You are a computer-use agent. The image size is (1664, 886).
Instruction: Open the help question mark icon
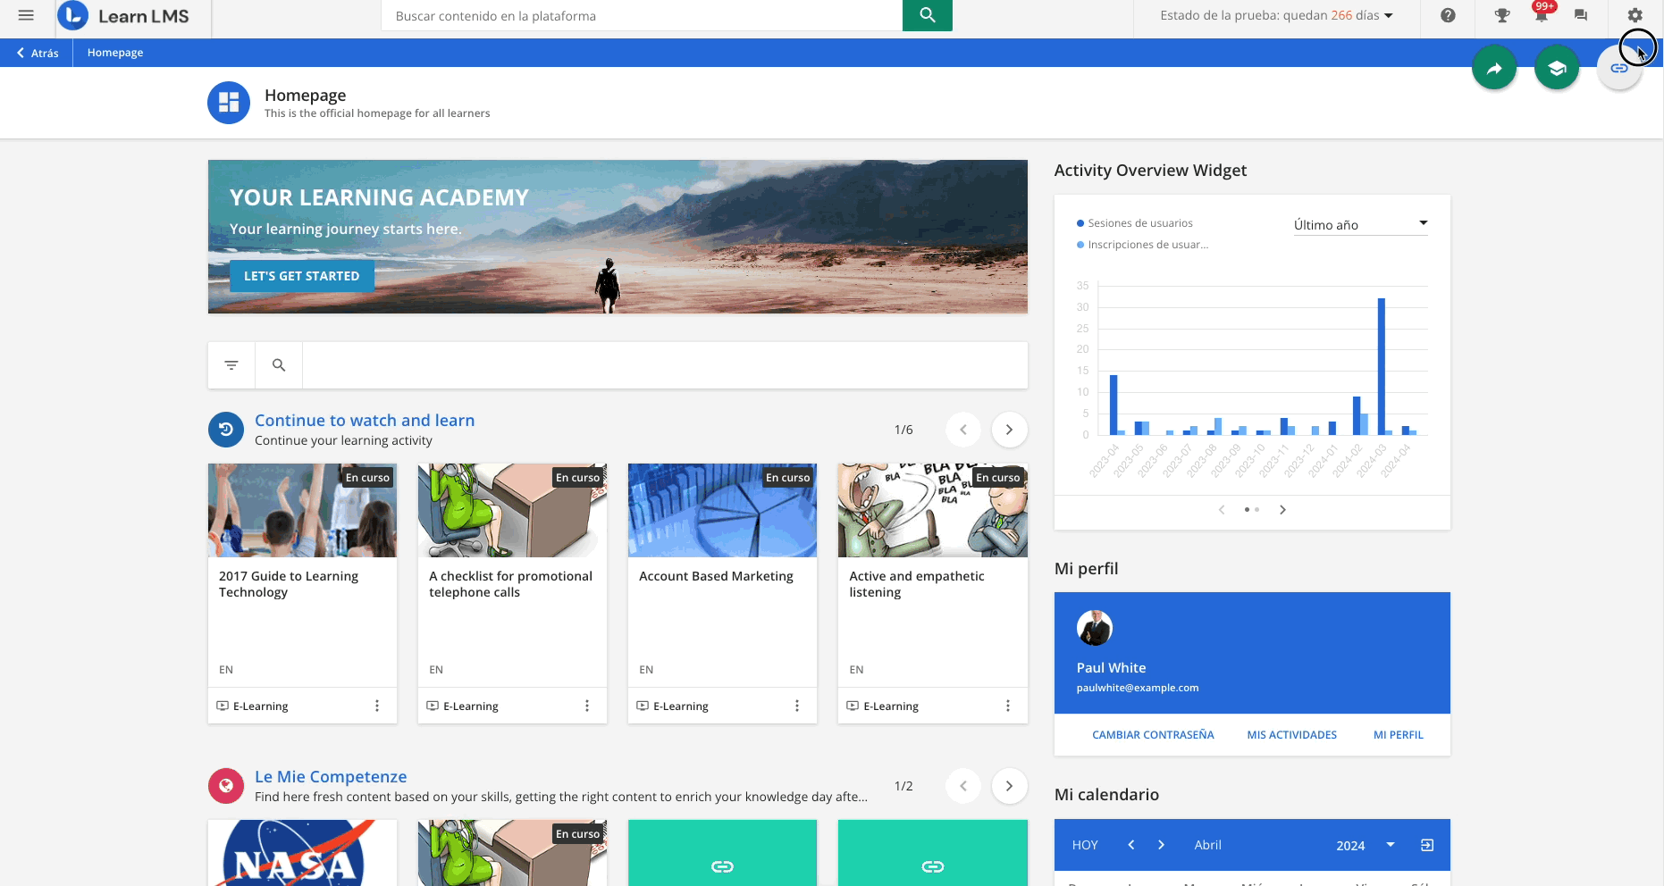[1448, 15]
